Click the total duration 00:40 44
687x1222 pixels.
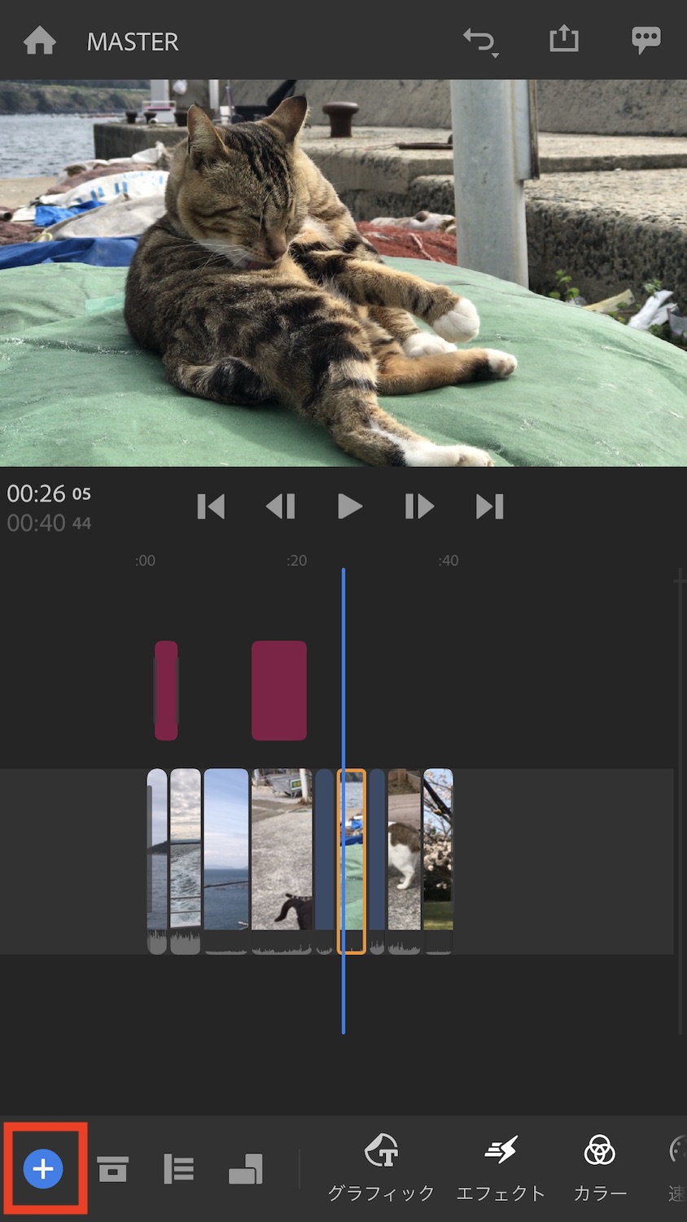(x=49, y=523)
